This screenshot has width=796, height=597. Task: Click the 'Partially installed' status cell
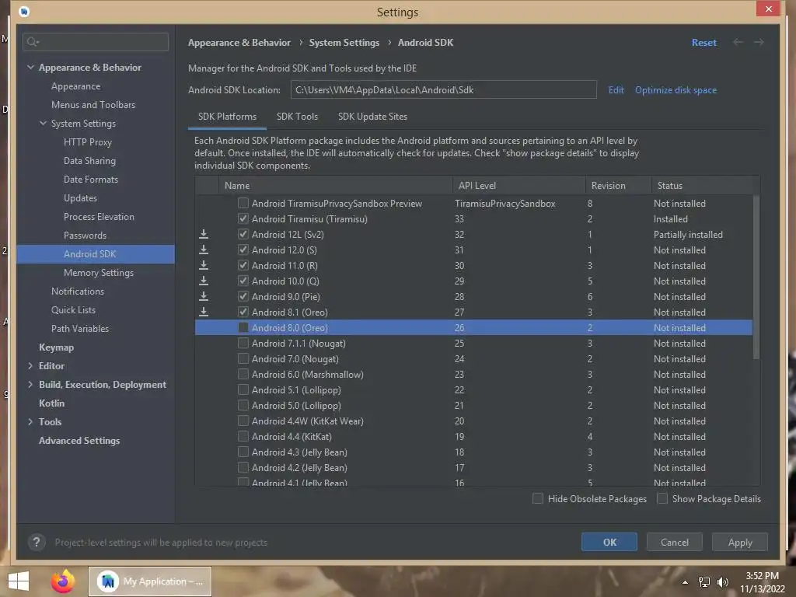tap(688, 235)
